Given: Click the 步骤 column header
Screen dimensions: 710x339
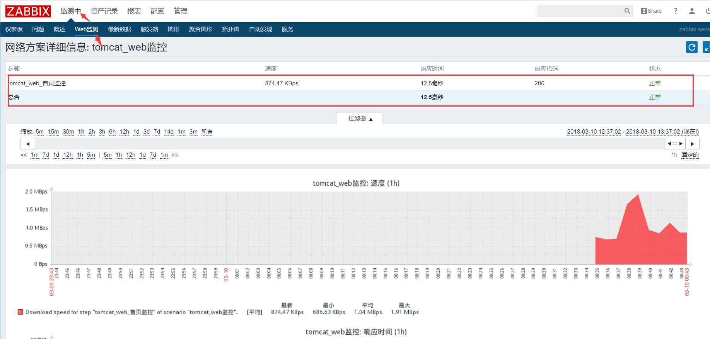Looking at the screenshot, I should click(x=14, y=69).
